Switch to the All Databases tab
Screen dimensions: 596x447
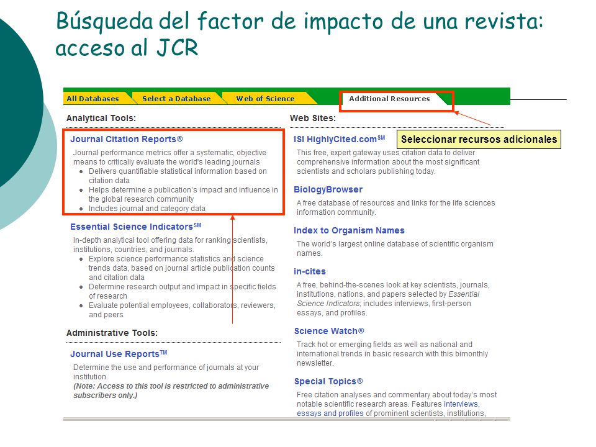(x=93, y=99)
